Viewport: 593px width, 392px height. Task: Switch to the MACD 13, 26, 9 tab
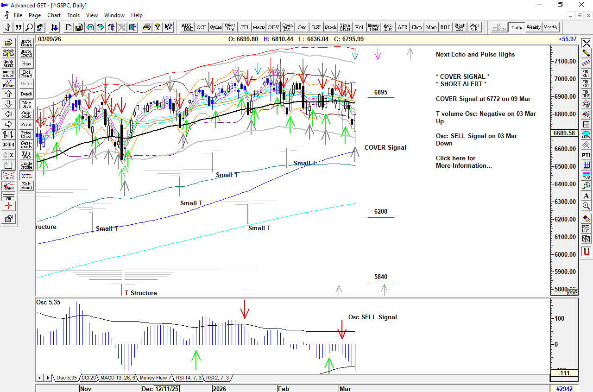pyautogui.click(x=118, y=378)
